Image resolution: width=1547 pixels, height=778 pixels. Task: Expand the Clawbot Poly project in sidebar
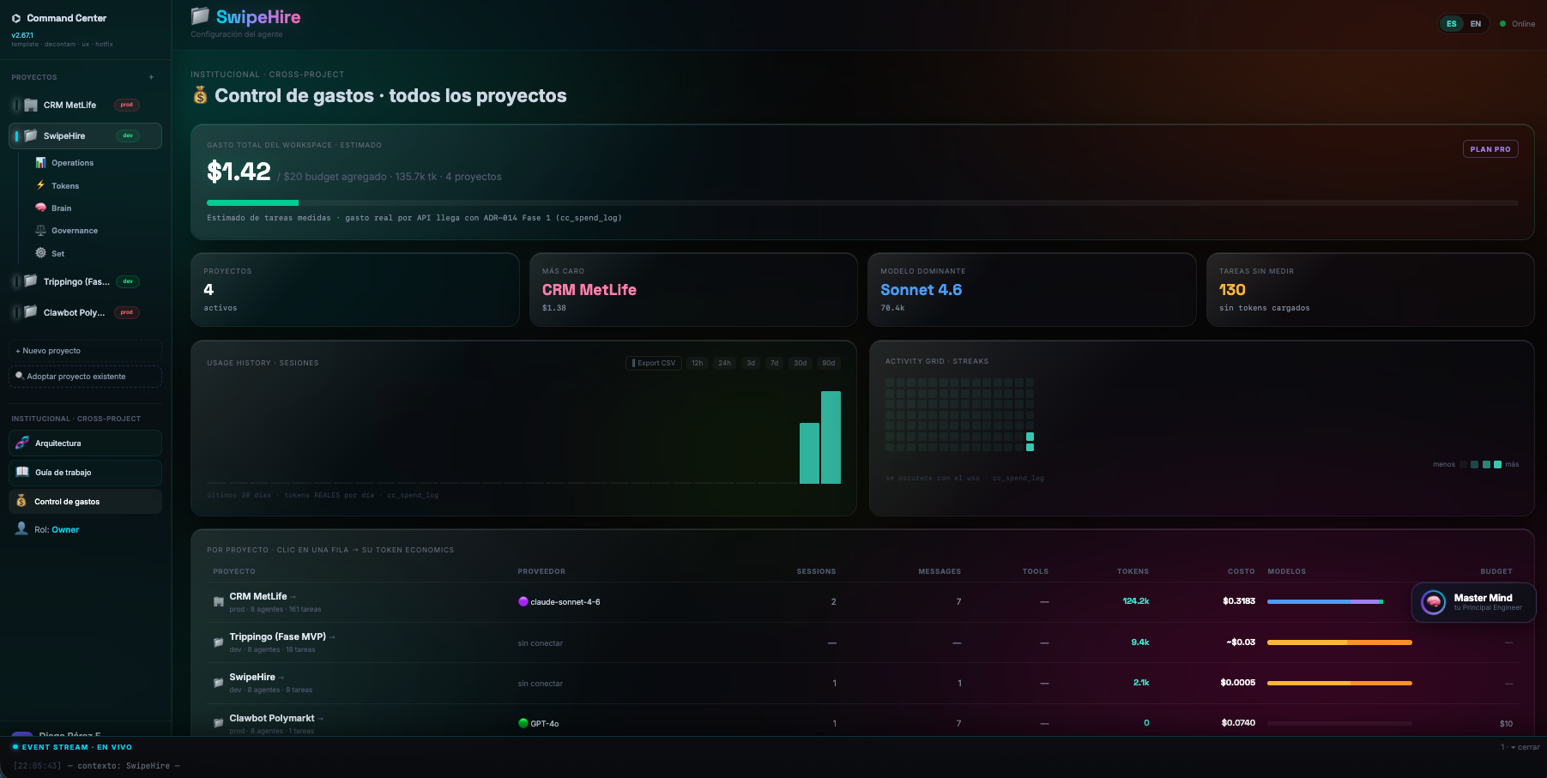pyautogui.click(x=16, y=312)
